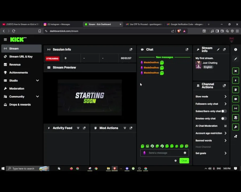The height and width of the screenshot is (192, 241).
Task: Edit Stream info with pencil icon
Action: (218, 49)
